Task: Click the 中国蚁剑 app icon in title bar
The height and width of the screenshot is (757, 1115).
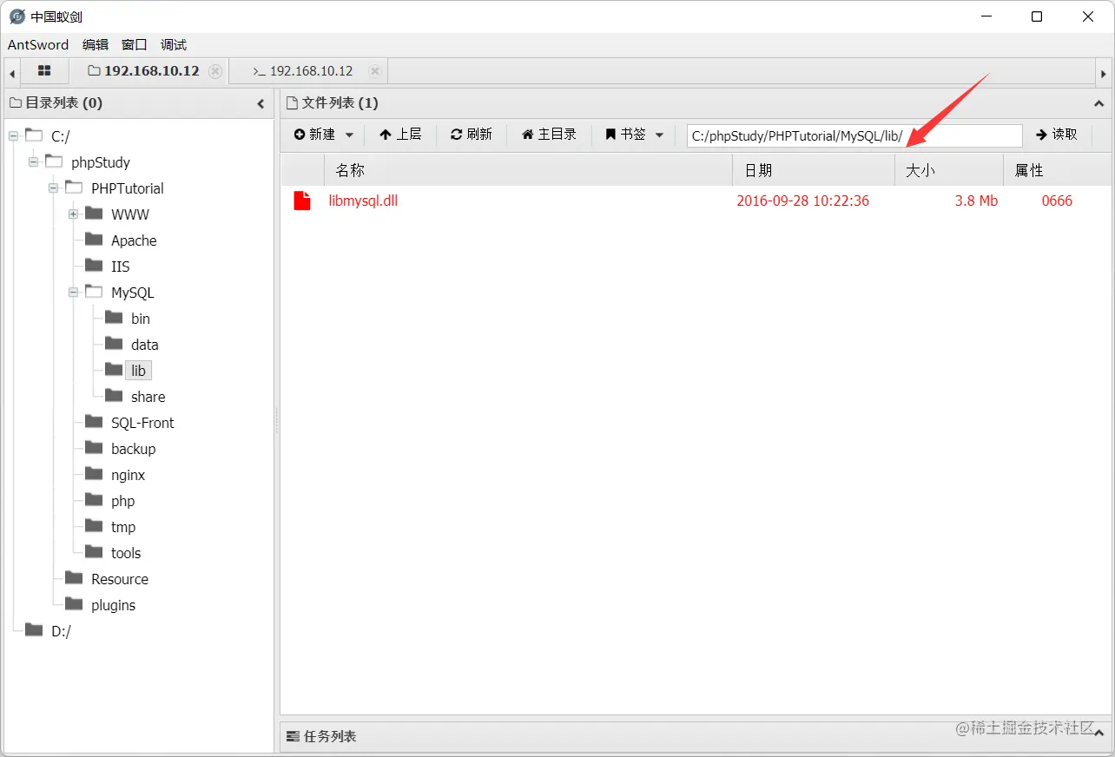Action: [16, 16]
